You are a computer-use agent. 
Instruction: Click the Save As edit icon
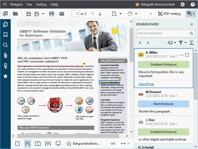coord(37,14)
